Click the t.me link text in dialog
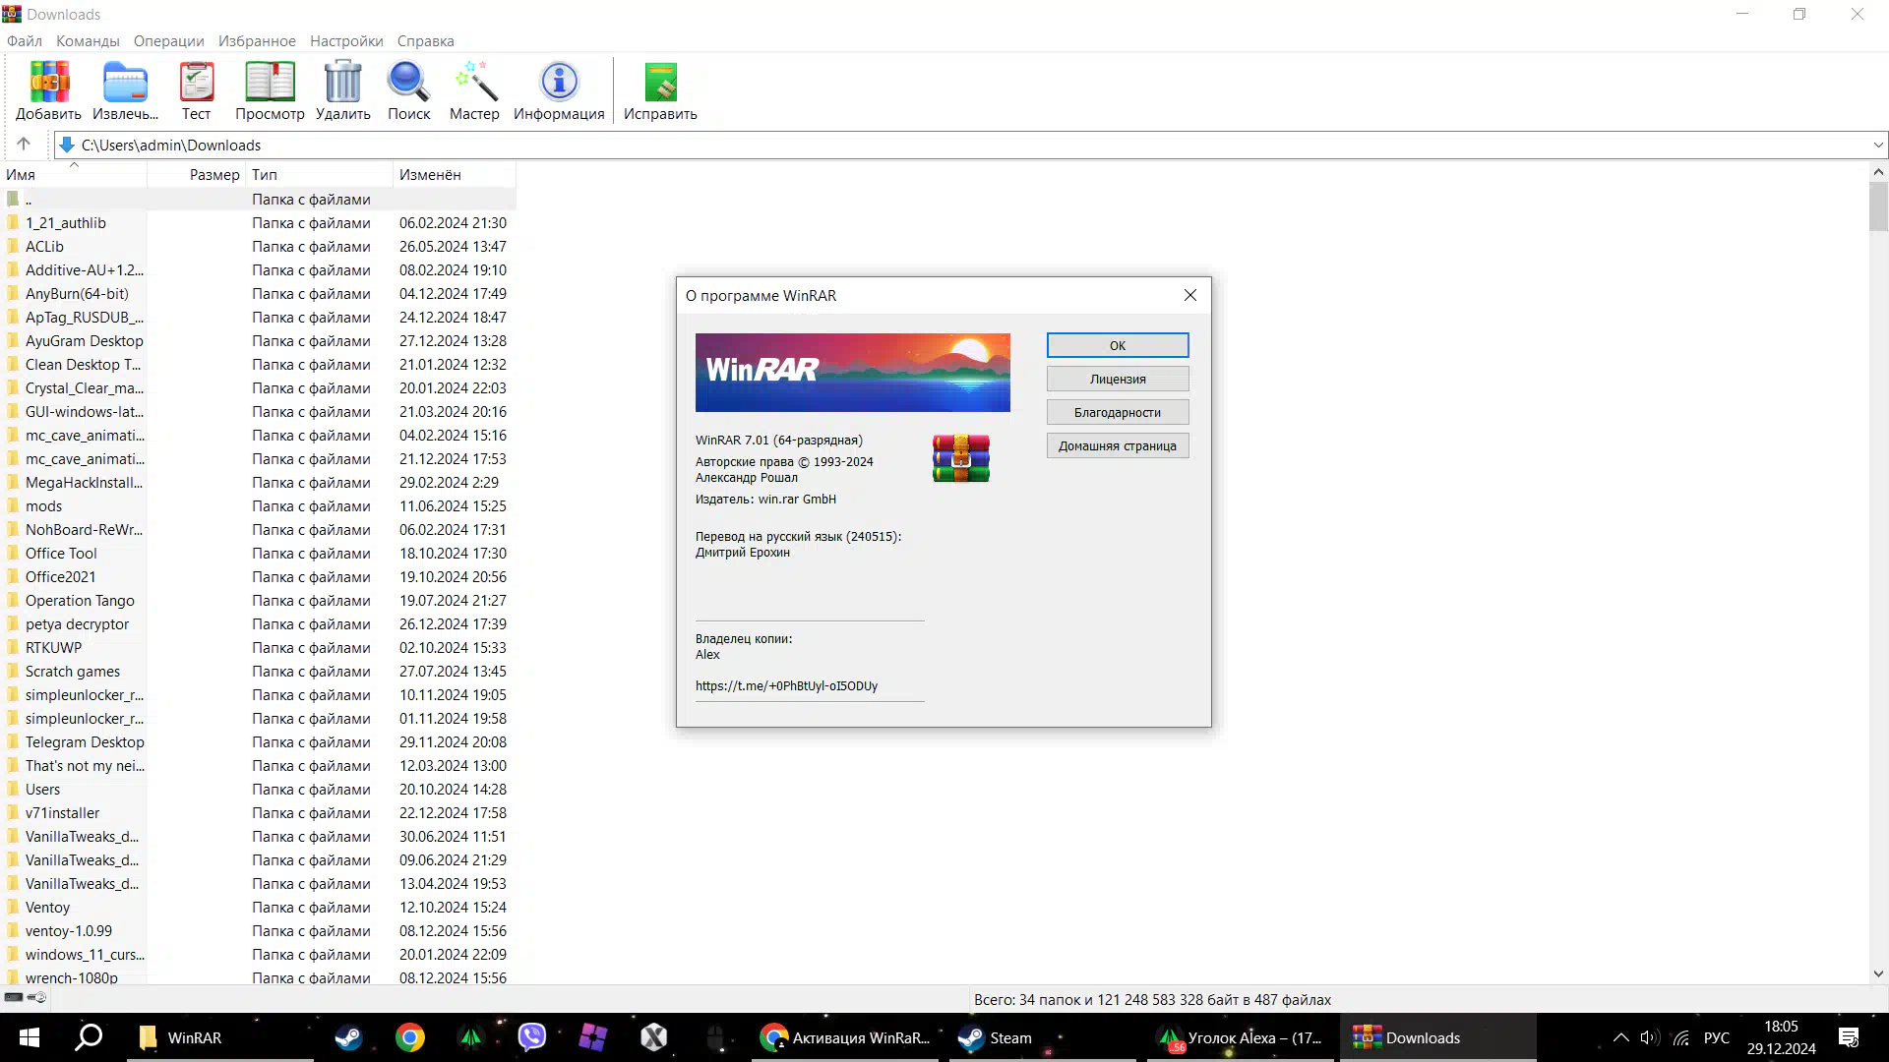Viewport: 1889px width, 1062px height. (x=786, y=686)
